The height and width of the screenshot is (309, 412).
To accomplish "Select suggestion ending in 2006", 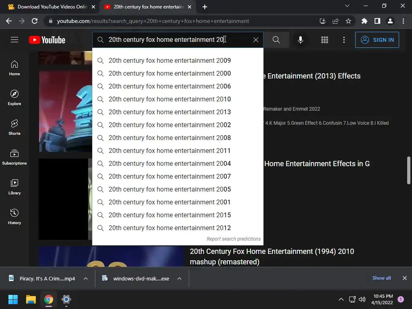I will pyautogui.click(x=177, y=86).
